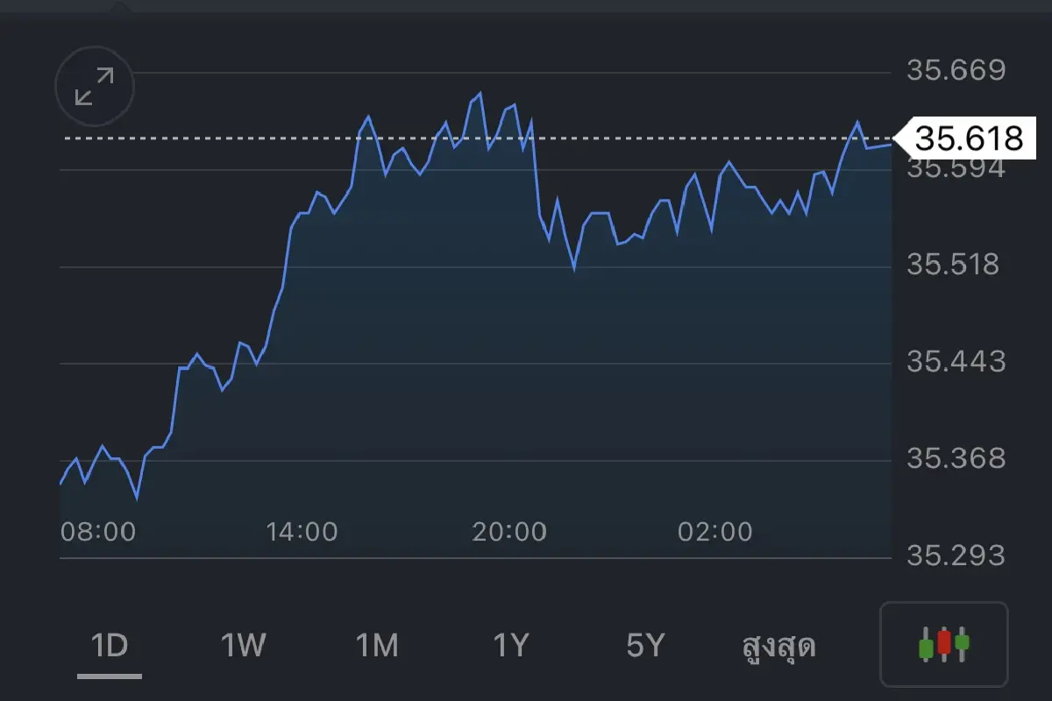Click the 35.293 price axis label
The width and height of the screenshot is (1052, 701).
[x=956, y=556]
